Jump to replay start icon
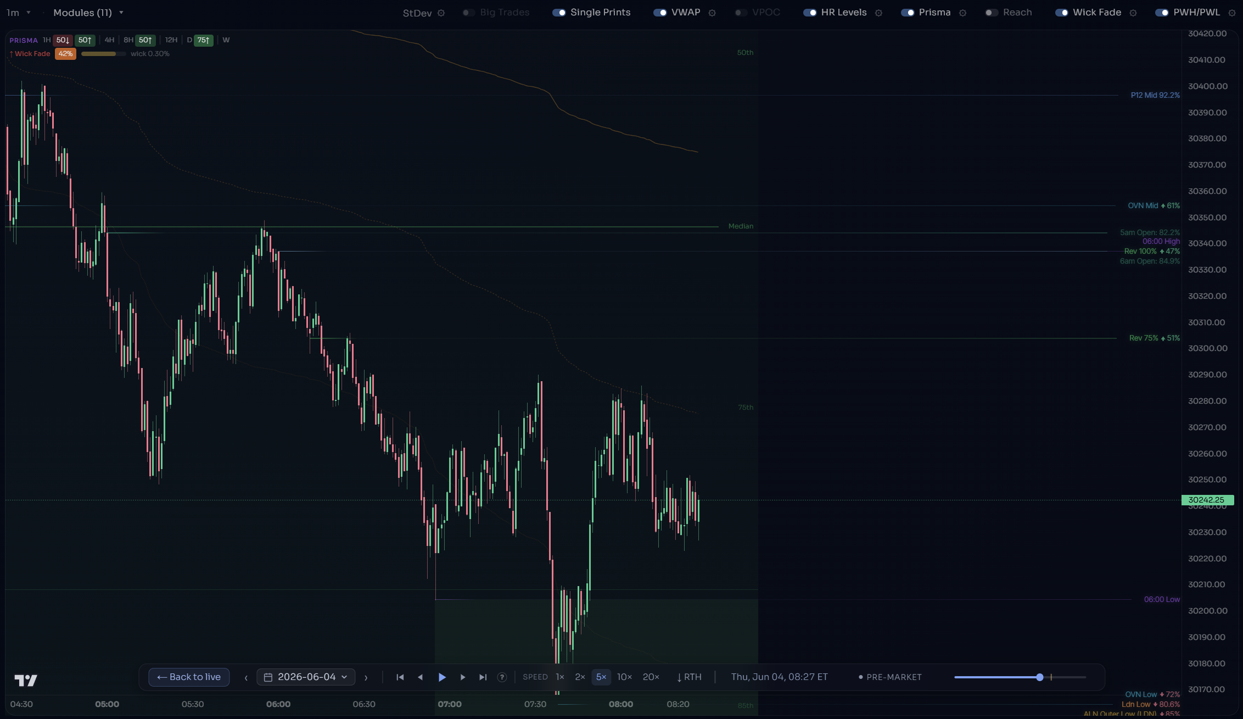 [400, 677]
